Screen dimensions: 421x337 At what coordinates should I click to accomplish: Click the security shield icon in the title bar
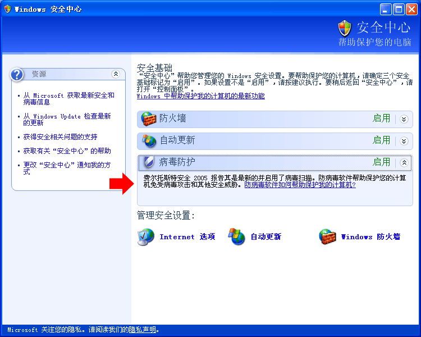click(x=7, y=9)
